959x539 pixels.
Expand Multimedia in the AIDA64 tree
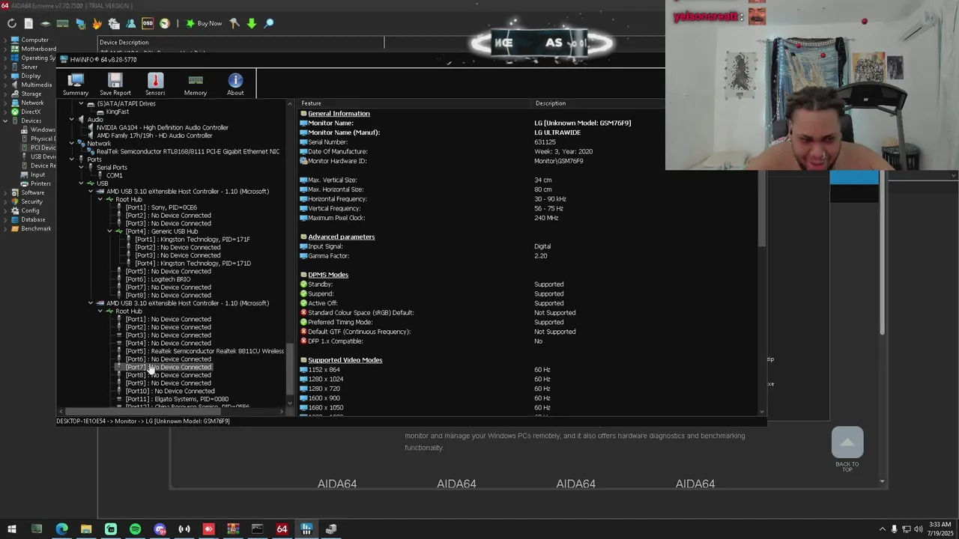coord(5,85)
